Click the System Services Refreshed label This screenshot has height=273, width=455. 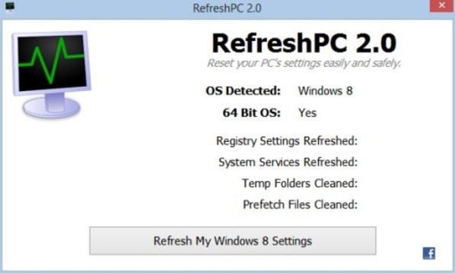coord(288,162)
